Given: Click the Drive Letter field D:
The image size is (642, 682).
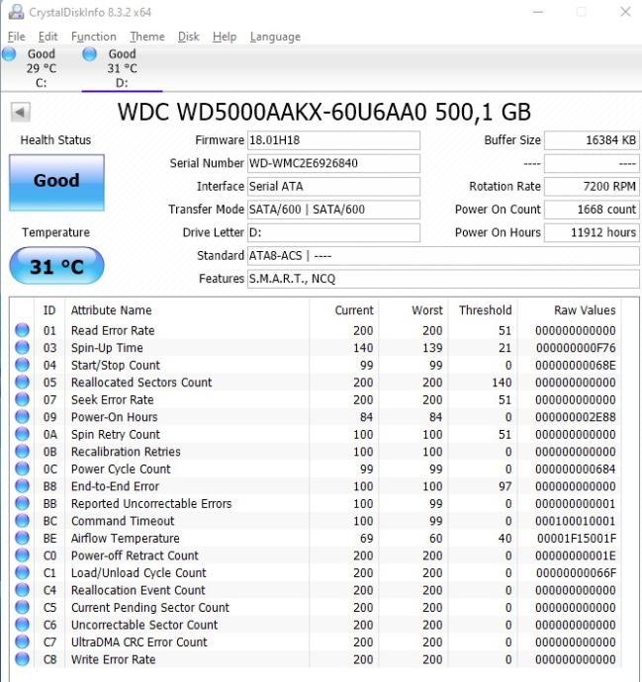Looking at the screenshot, I should tap(333, 232).
